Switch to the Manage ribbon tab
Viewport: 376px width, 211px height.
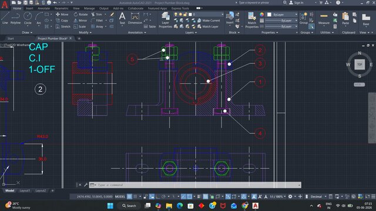tap(89, 8)
